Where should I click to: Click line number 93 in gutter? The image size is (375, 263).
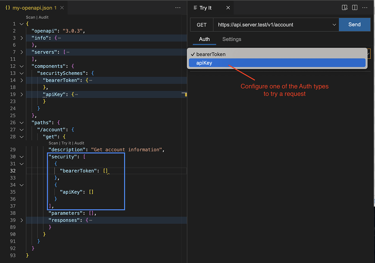[x=13, y=255]
